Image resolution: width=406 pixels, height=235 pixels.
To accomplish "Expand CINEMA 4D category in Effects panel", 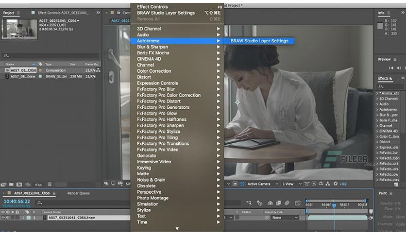I will click(x=377, y=131).
